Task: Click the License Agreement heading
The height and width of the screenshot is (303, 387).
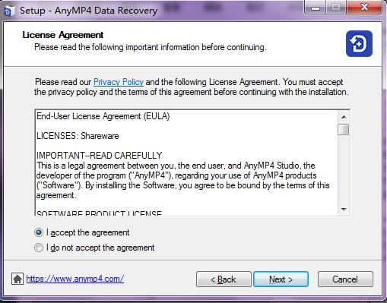Action: tap(63, 35)
